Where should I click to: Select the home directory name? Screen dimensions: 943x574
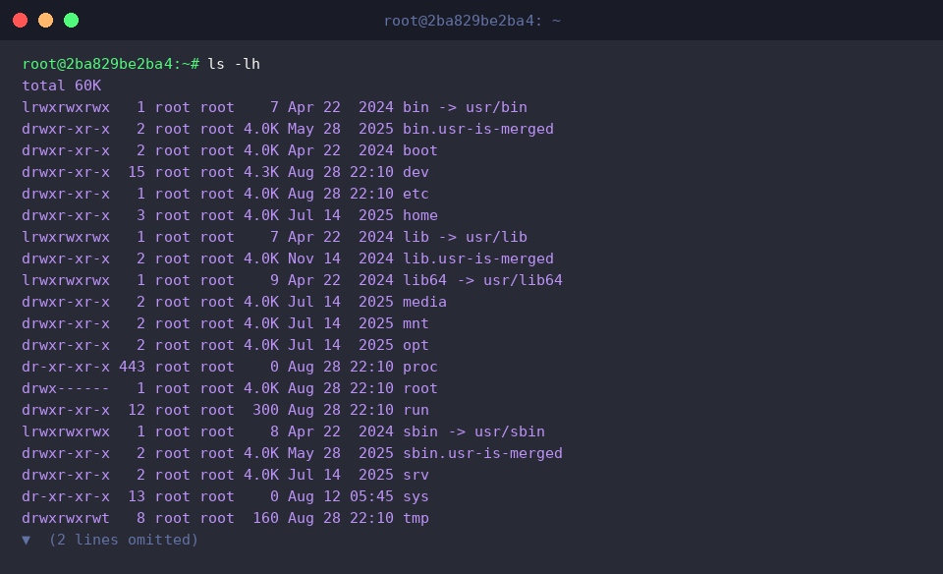click(x=419, y=215)
